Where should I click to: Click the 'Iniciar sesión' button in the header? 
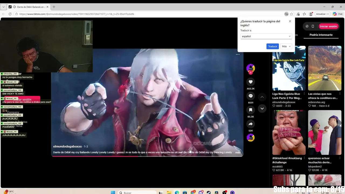click(328, 26)
